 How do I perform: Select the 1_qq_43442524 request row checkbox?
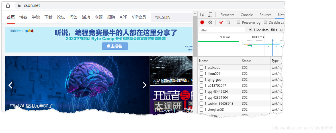point(201,92)
